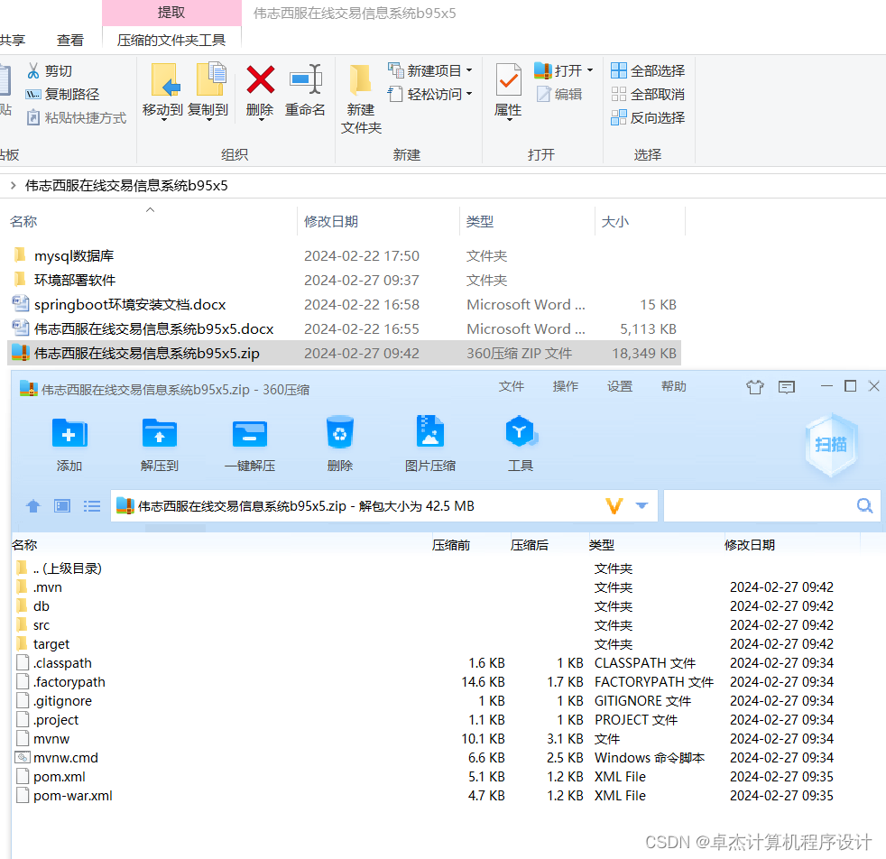Go up one level with the up arrow icon

coord(33,506)
